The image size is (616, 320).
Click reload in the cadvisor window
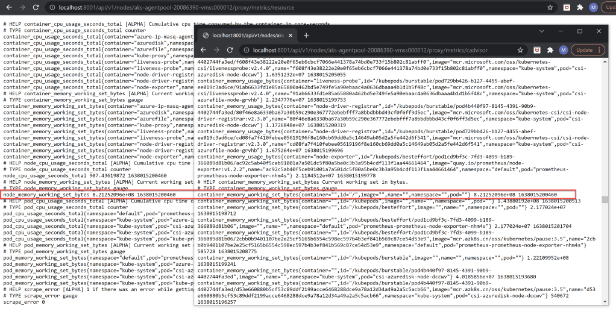pos(230,50)
